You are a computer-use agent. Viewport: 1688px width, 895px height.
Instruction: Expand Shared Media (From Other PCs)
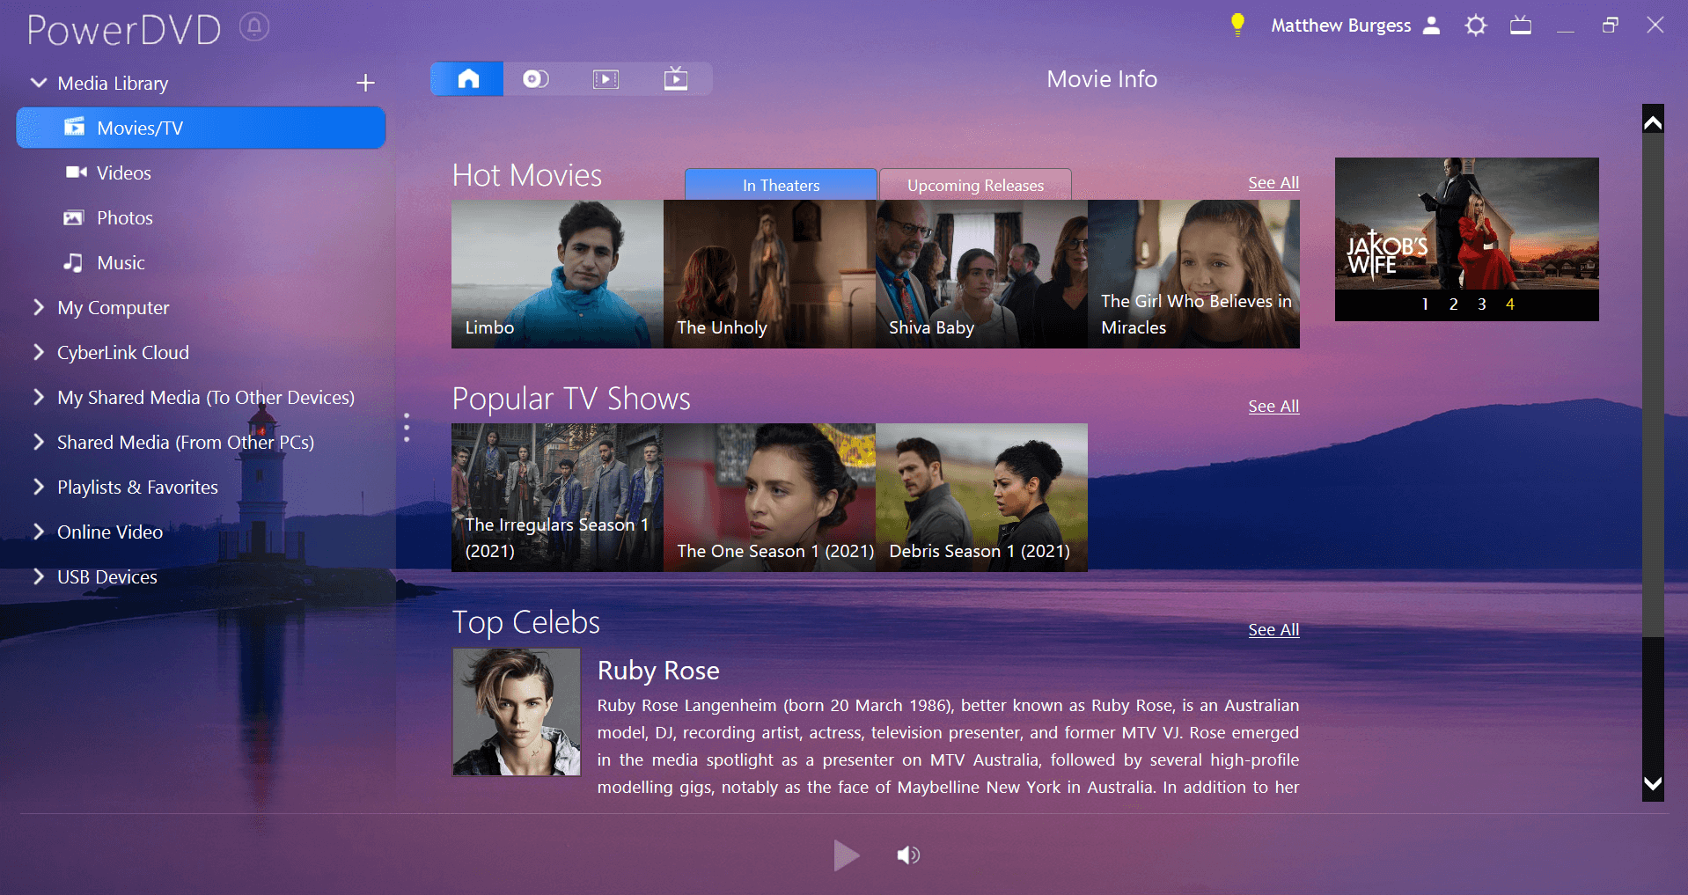tap(38, 442)
